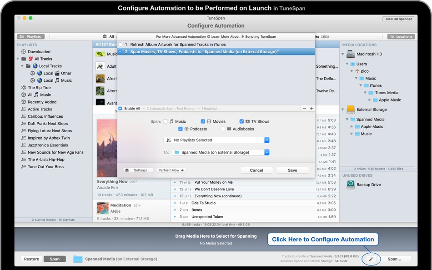Enable the Music span checkbox
432x270 pixels.
pyautogui.click(x=166, y=122)
